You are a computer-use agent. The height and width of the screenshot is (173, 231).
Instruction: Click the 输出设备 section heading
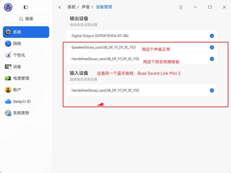[x=79, y=19]
